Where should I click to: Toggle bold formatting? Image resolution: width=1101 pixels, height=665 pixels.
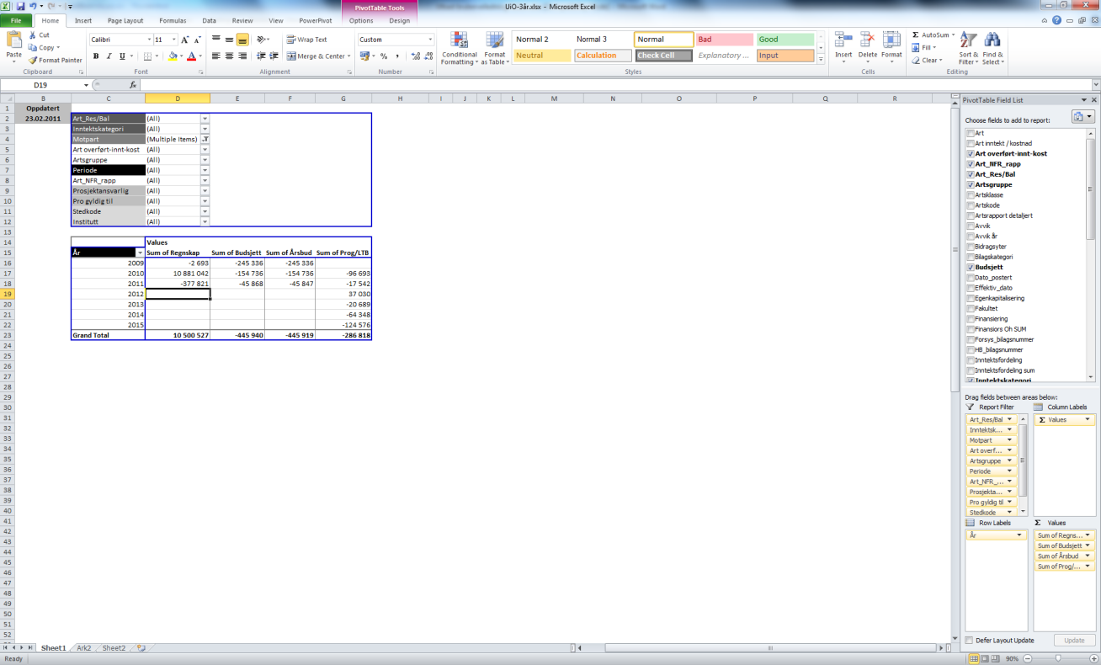click(96, 56)
